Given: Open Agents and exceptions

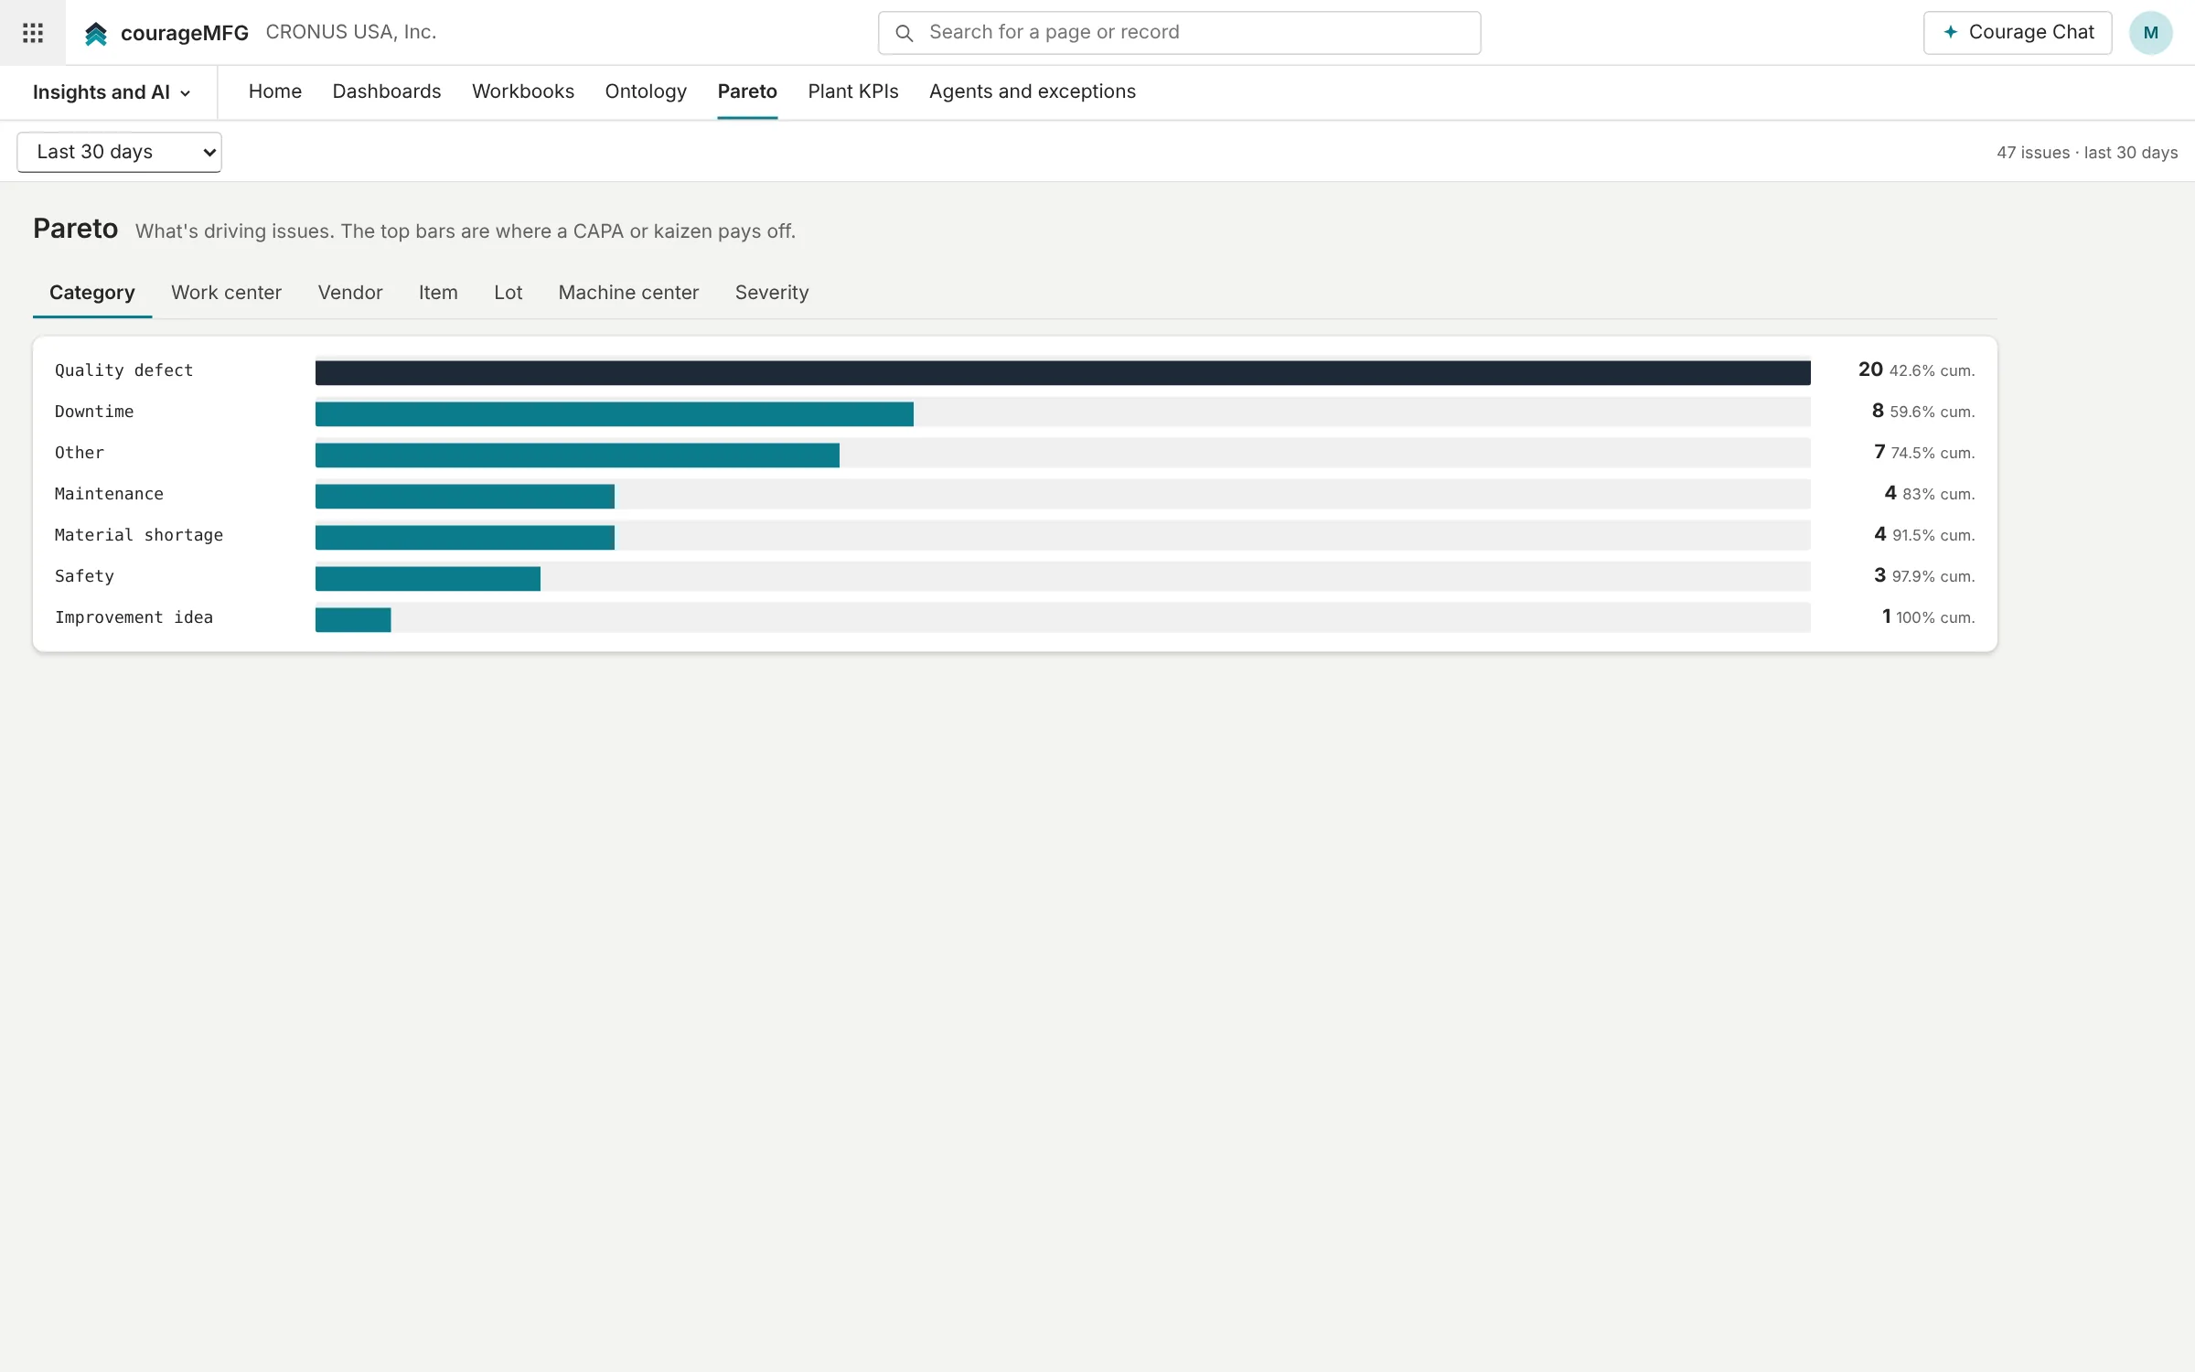Looking at the screenshot, I should tap(1033, 91).
